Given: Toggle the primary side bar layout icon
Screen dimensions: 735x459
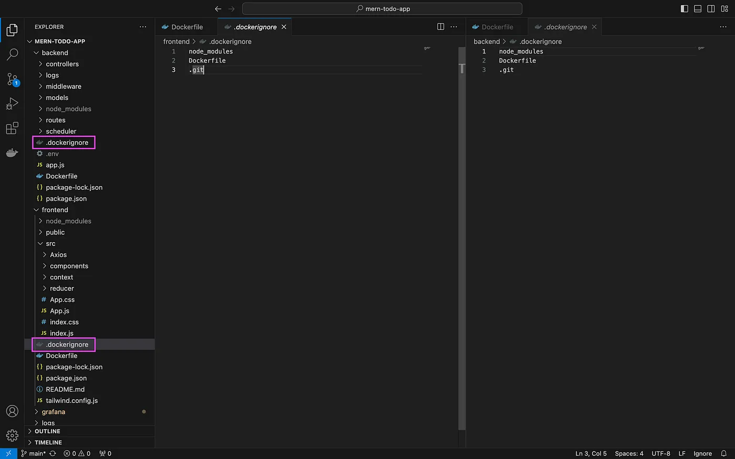Looking at the screenshot, I should pos(684,9).
